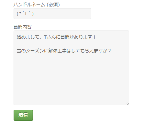Click inside the 質問内容 text area
This screenshot has width=146, height=126.
(x=71, y=68)
